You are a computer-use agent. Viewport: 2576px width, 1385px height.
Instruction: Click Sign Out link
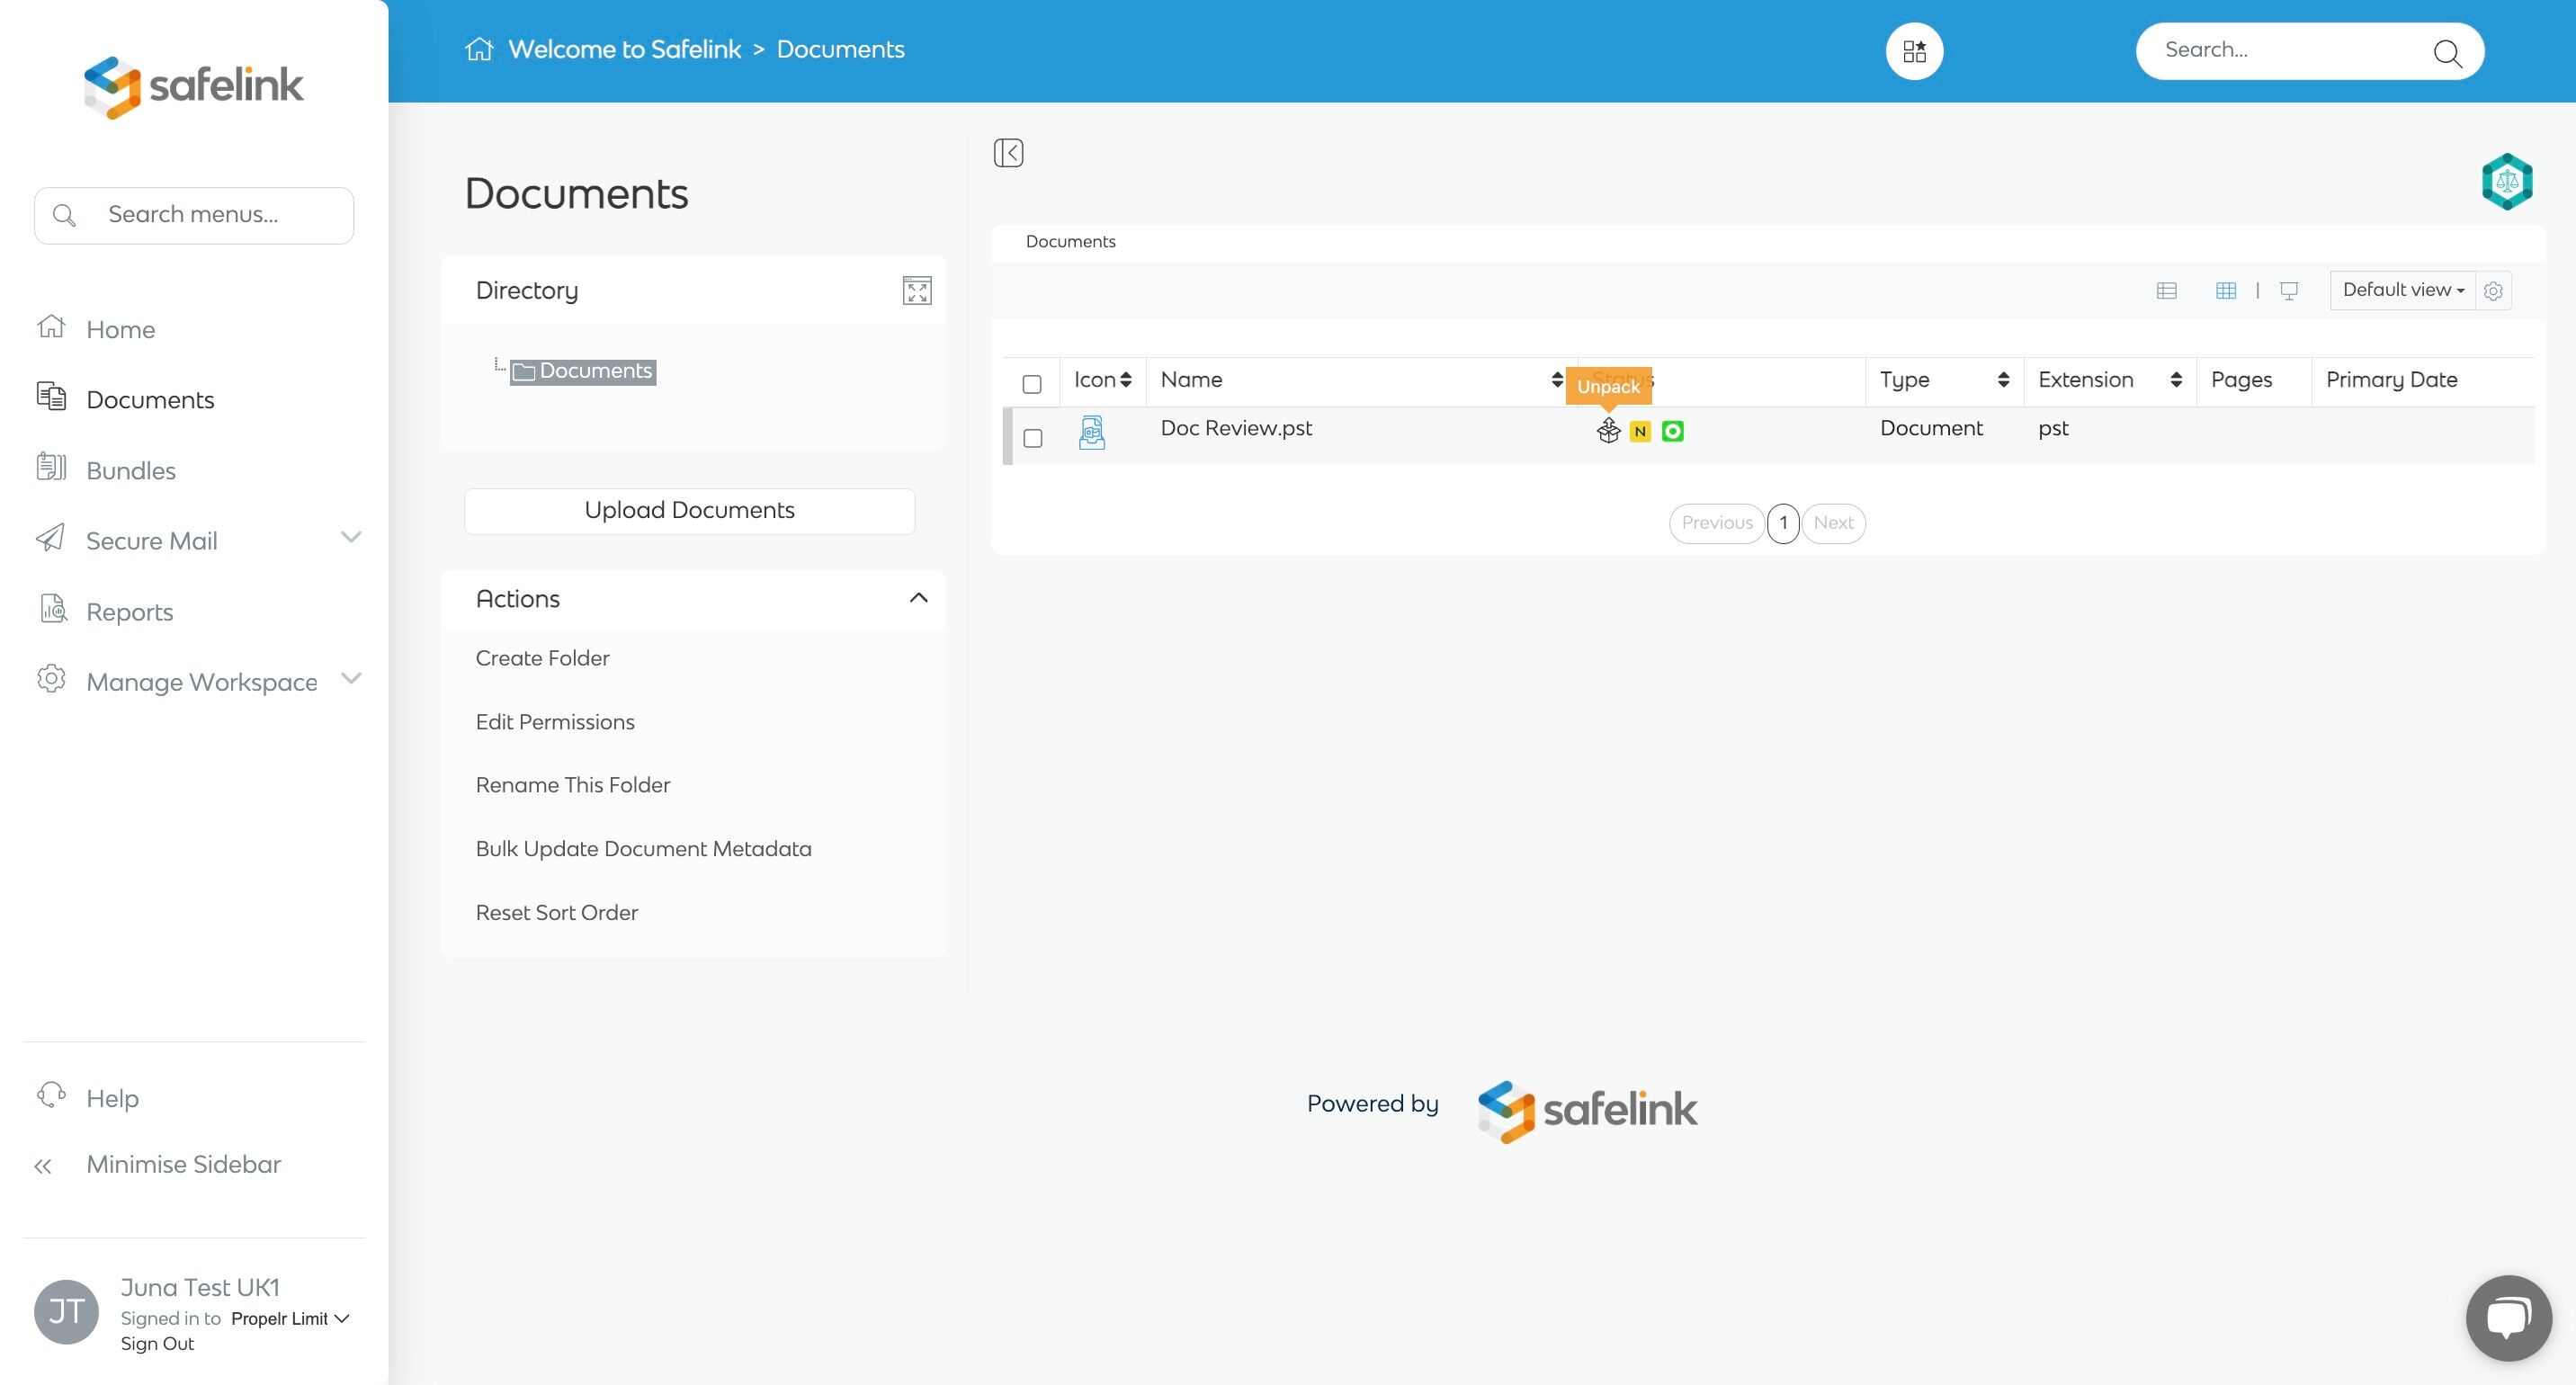point(157,1344)
